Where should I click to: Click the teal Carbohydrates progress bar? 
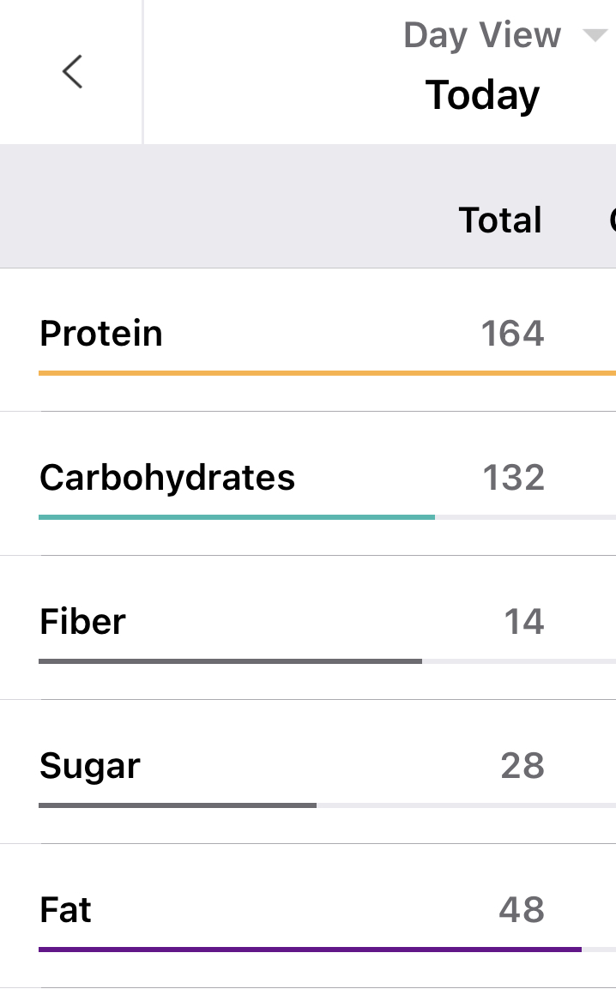coord(237,517)
